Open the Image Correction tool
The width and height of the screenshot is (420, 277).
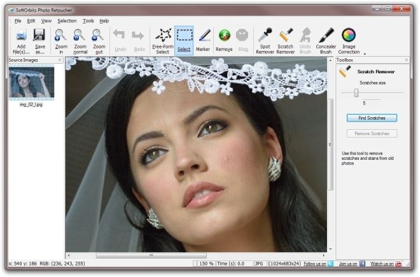[x=349, y=36]
